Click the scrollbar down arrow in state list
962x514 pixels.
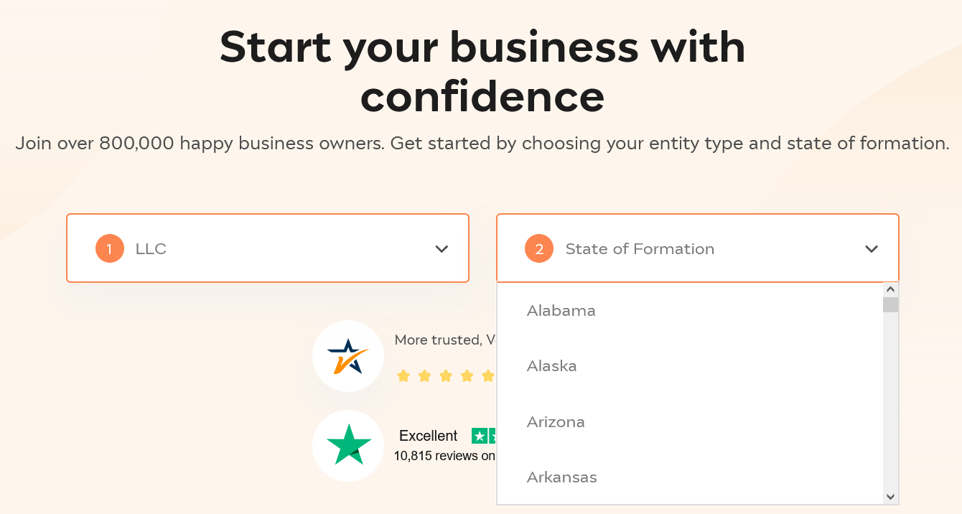click(891, 497)
